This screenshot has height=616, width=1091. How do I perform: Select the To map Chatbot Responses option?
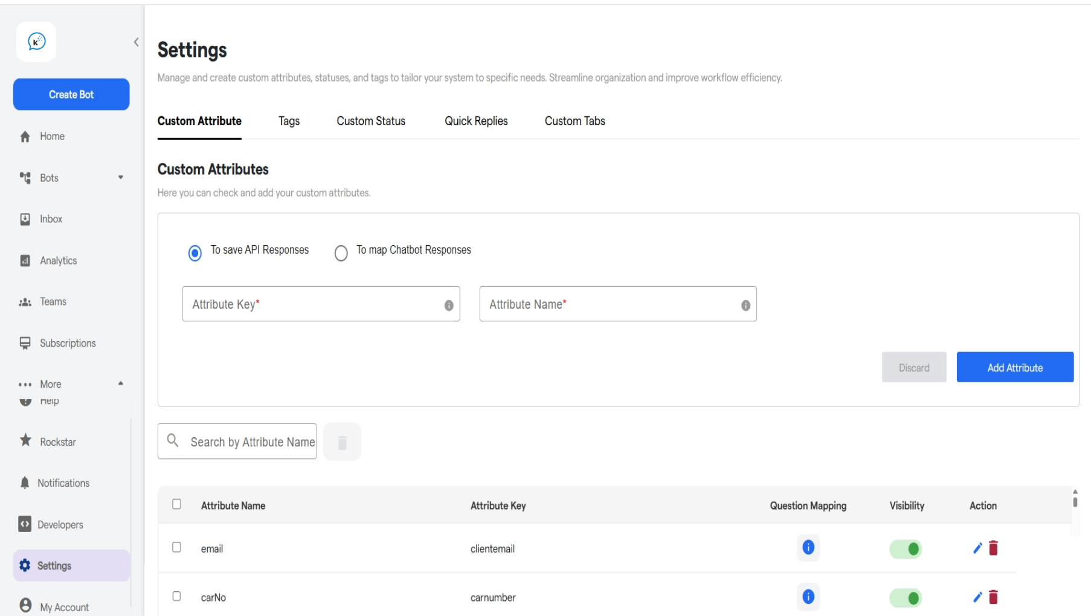342,253
